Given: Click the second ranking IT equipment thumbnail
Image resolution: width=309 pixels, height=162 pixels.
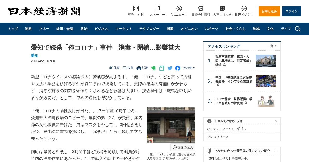Looking at the screenshot, I should coord(266,81).
